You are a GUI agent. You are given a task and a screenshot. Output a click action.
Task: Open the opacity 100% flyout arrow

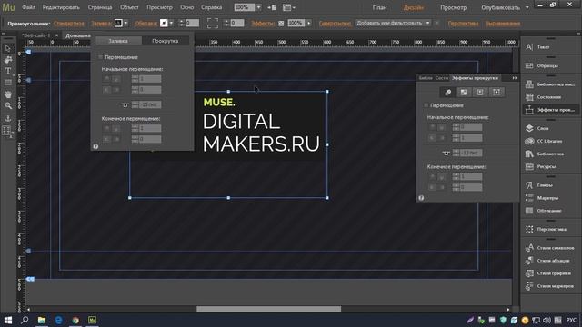(309, 23)
